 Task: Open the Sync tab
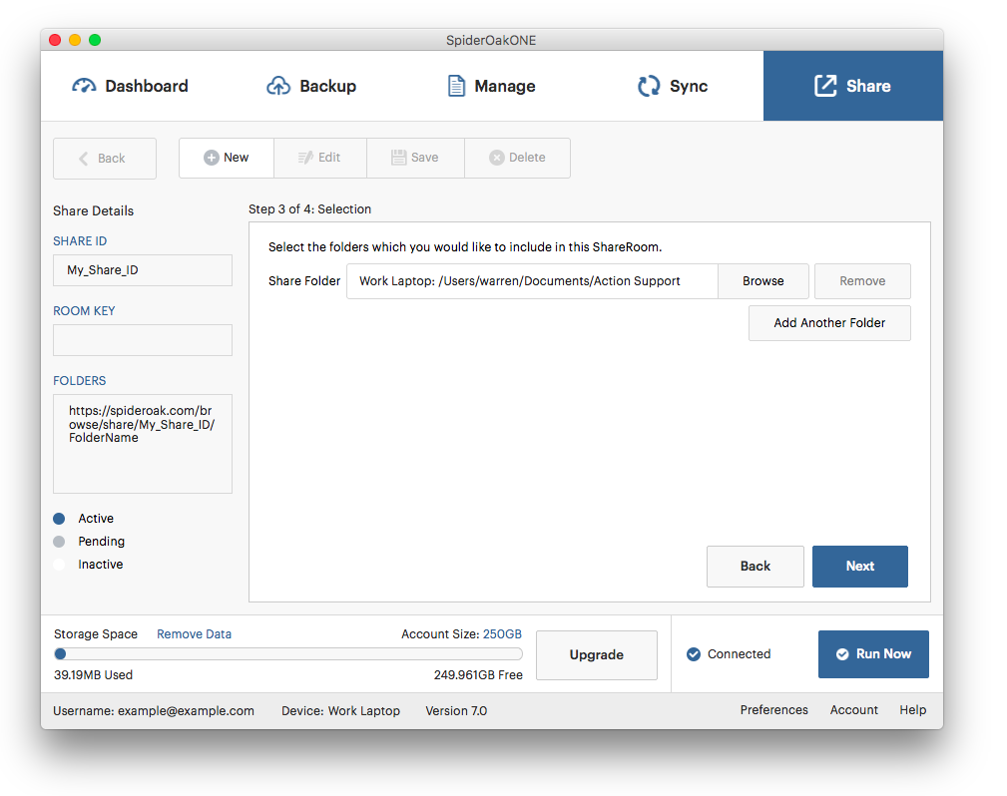[x=673, y=86]
